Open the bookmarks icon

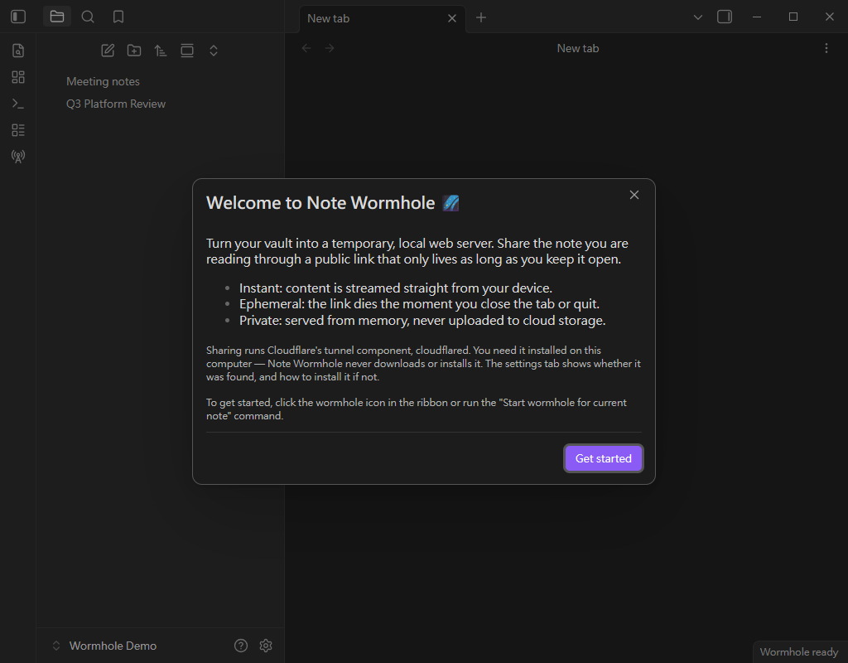point(118,17)
